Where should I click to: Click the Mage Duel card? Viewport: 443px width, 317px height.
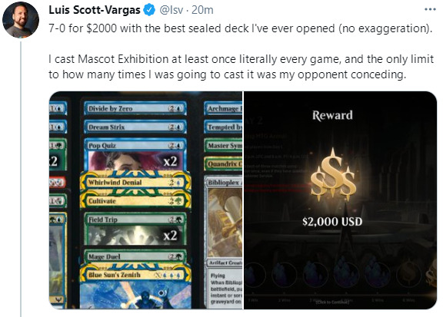point(135,256)
